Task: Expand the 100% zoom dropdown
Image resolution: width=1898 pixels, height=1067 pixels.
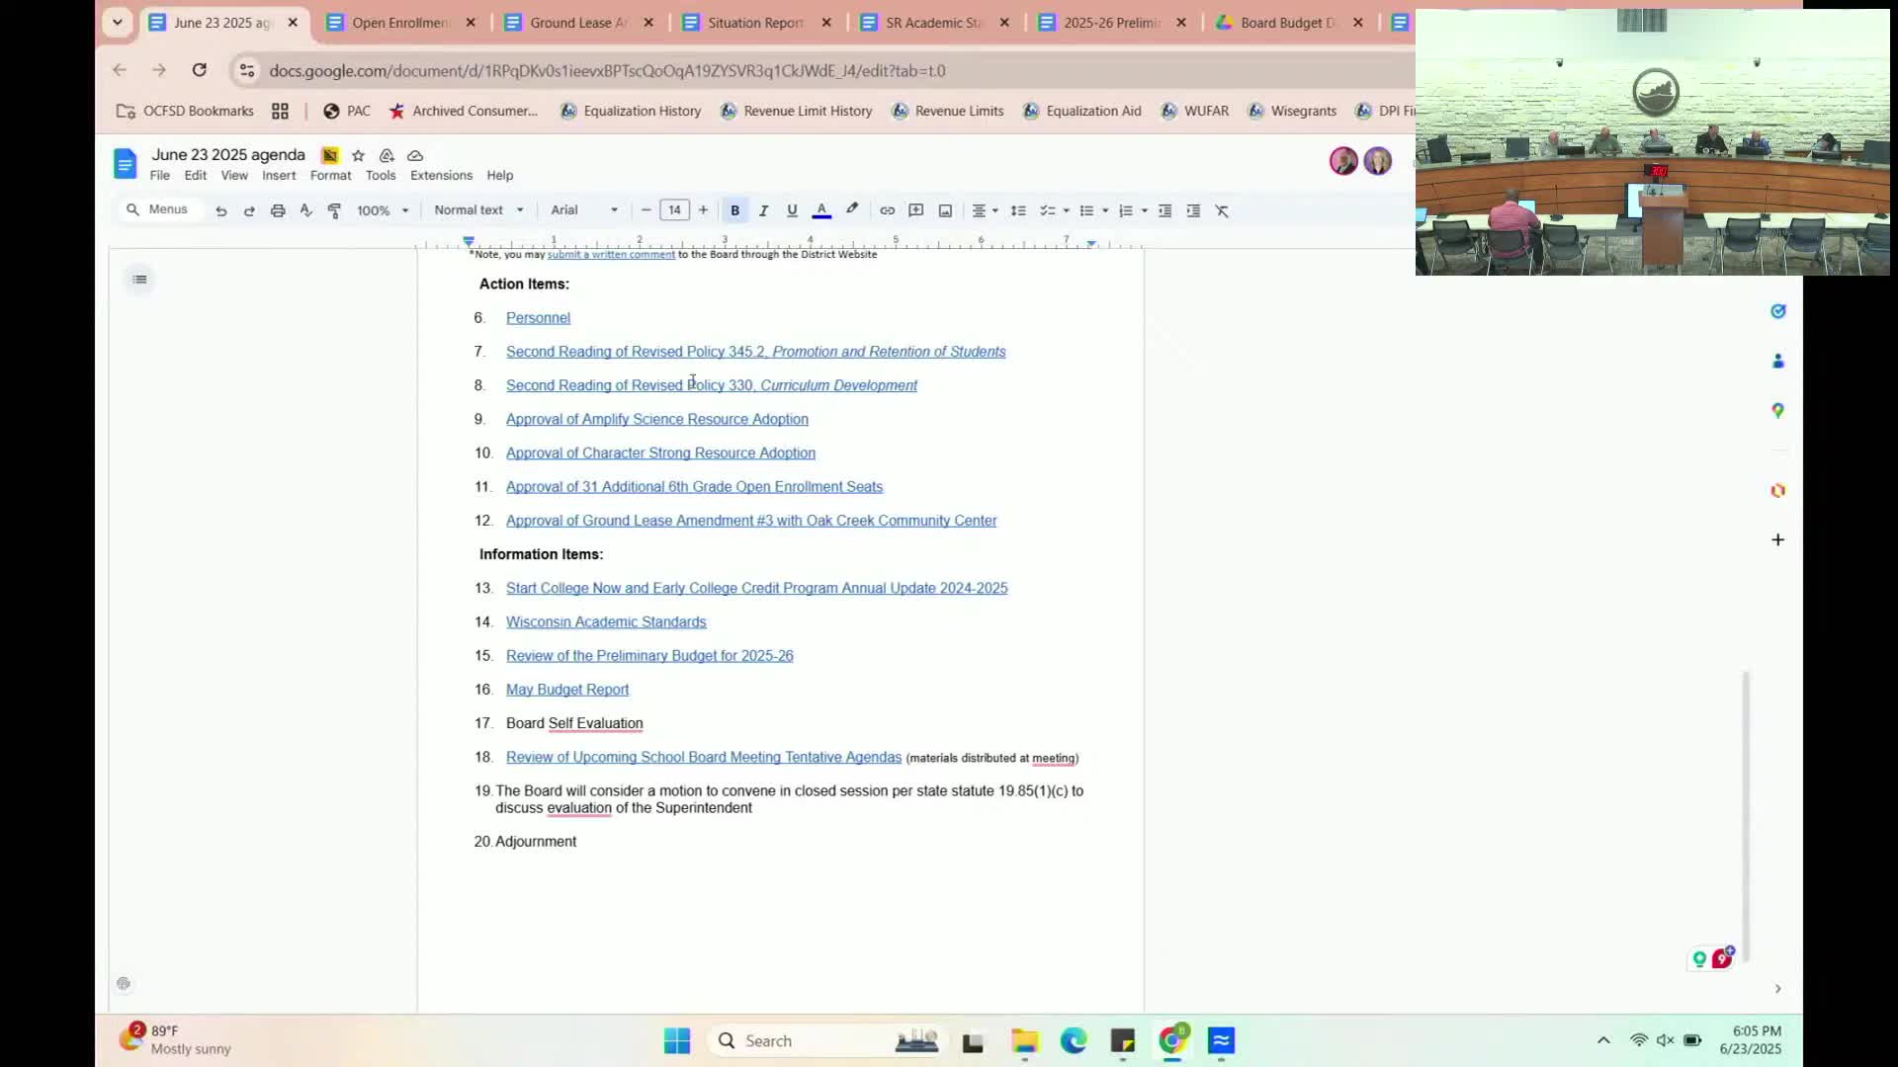Action: coord(382,210)
